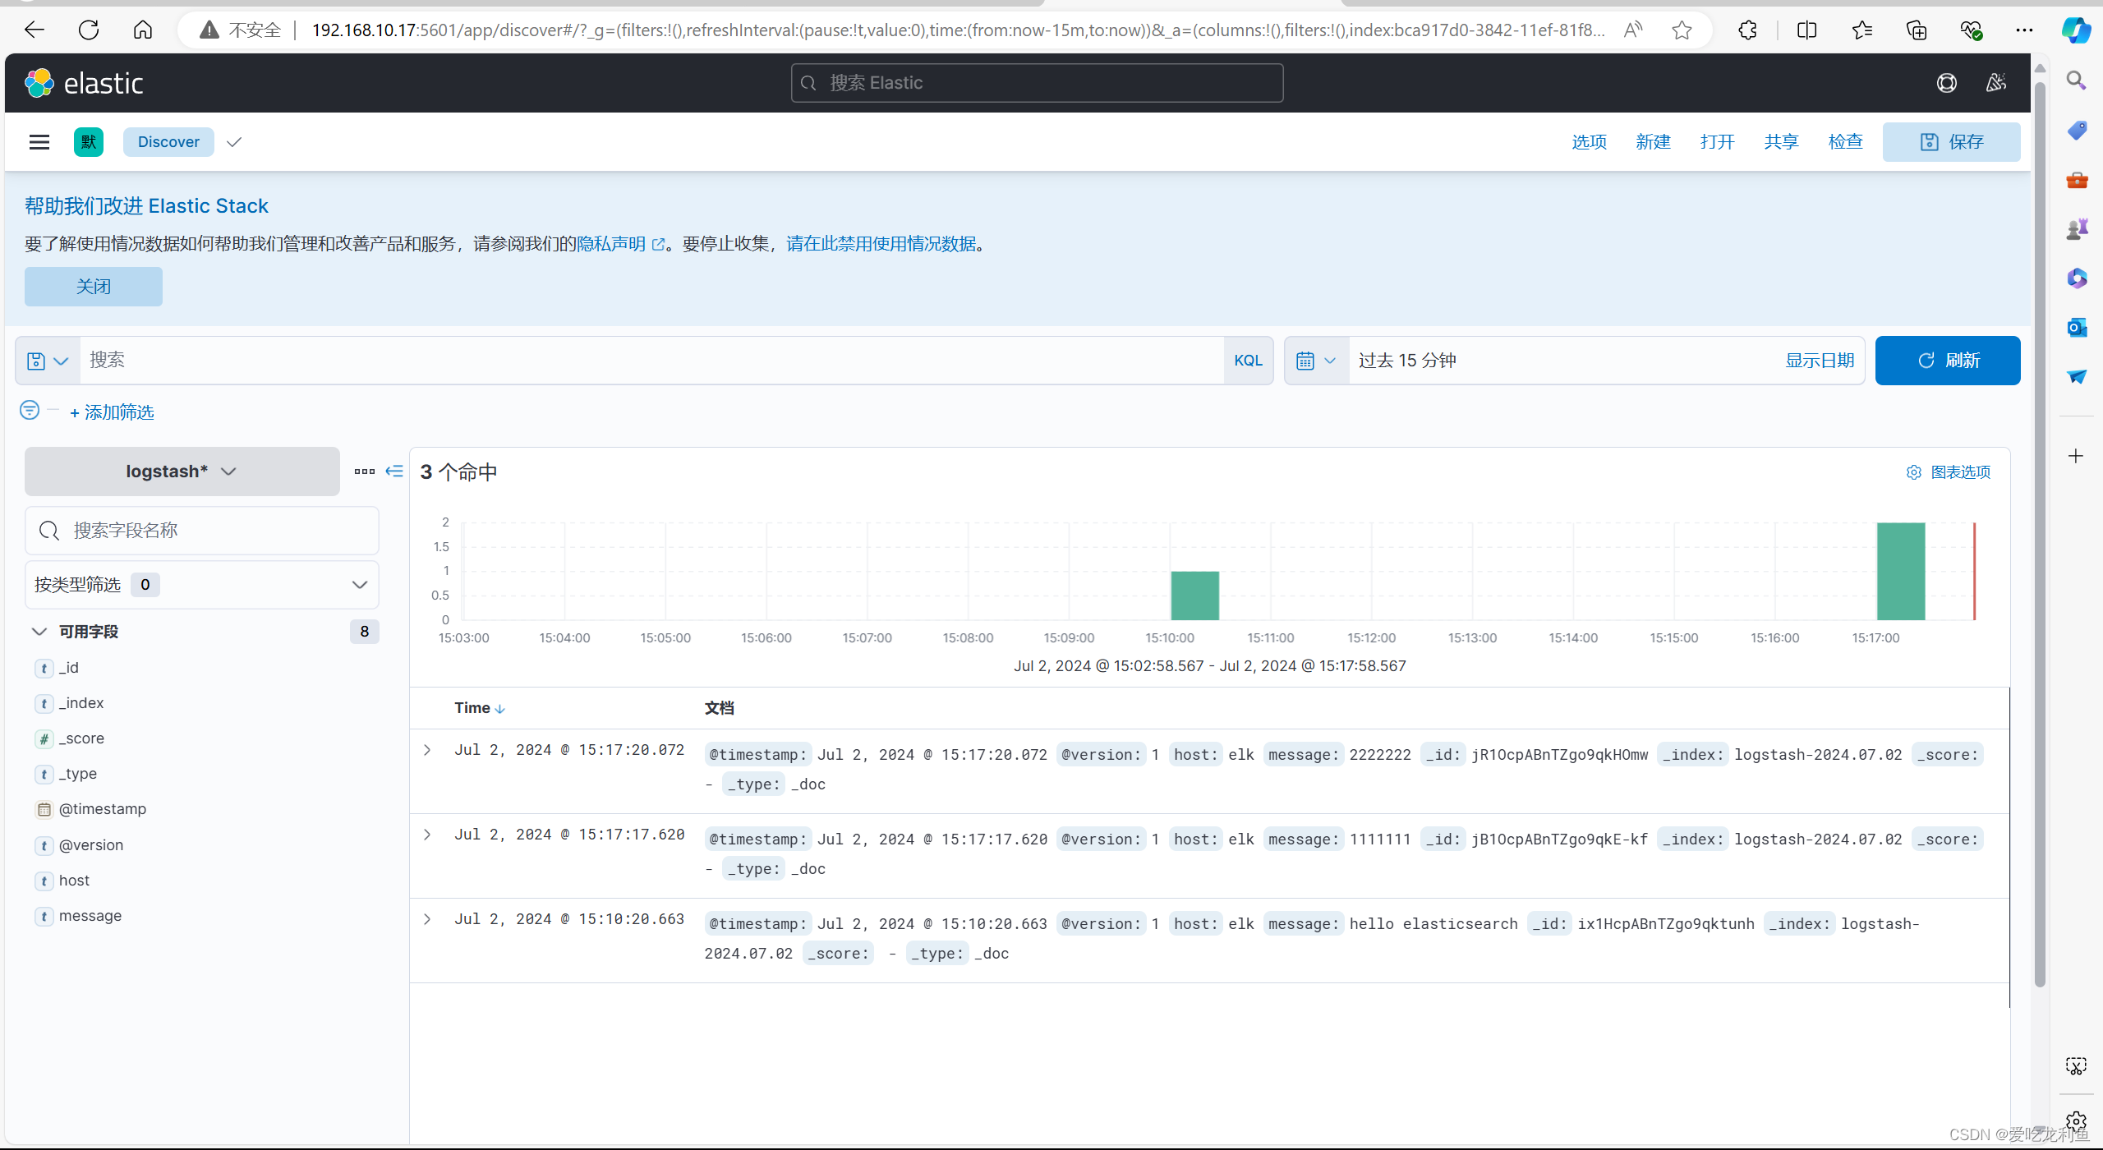The image size is (2103, 1150).
Task: Focus the Elastic global search box
Action: pos(1037,83)
